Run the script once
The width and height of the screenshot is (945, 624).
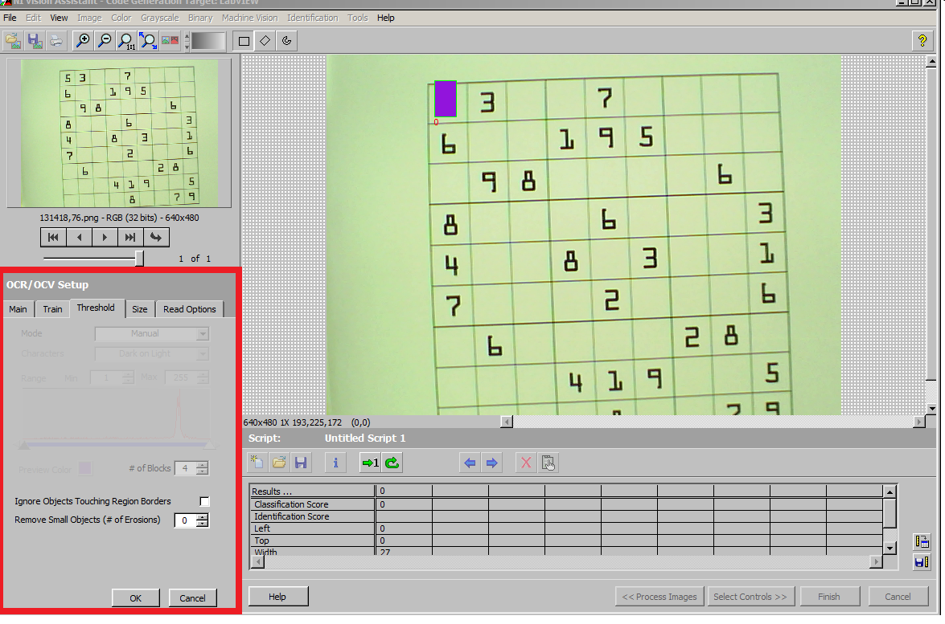(370, 463)
